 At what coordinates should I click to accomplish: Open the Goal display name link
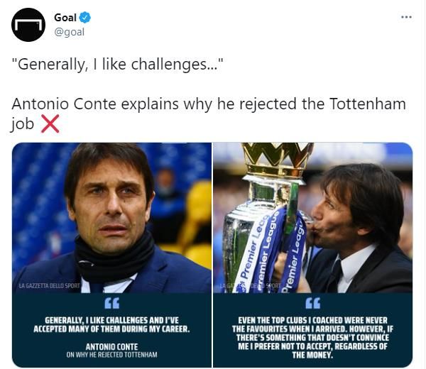pos(65,17)
